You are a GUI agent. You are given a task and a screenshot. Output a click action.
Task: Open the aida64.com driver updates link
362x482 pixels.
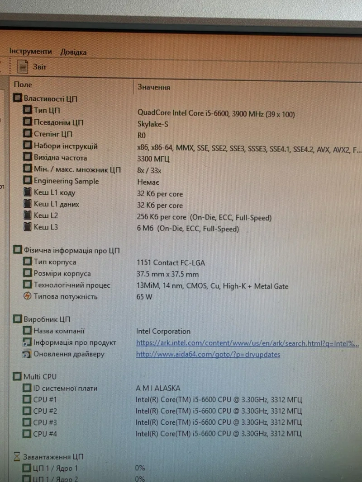tap(208, 355)
